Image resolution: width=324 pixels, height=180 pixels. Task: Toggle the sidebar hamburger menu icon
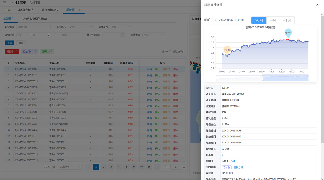[4, 3]
